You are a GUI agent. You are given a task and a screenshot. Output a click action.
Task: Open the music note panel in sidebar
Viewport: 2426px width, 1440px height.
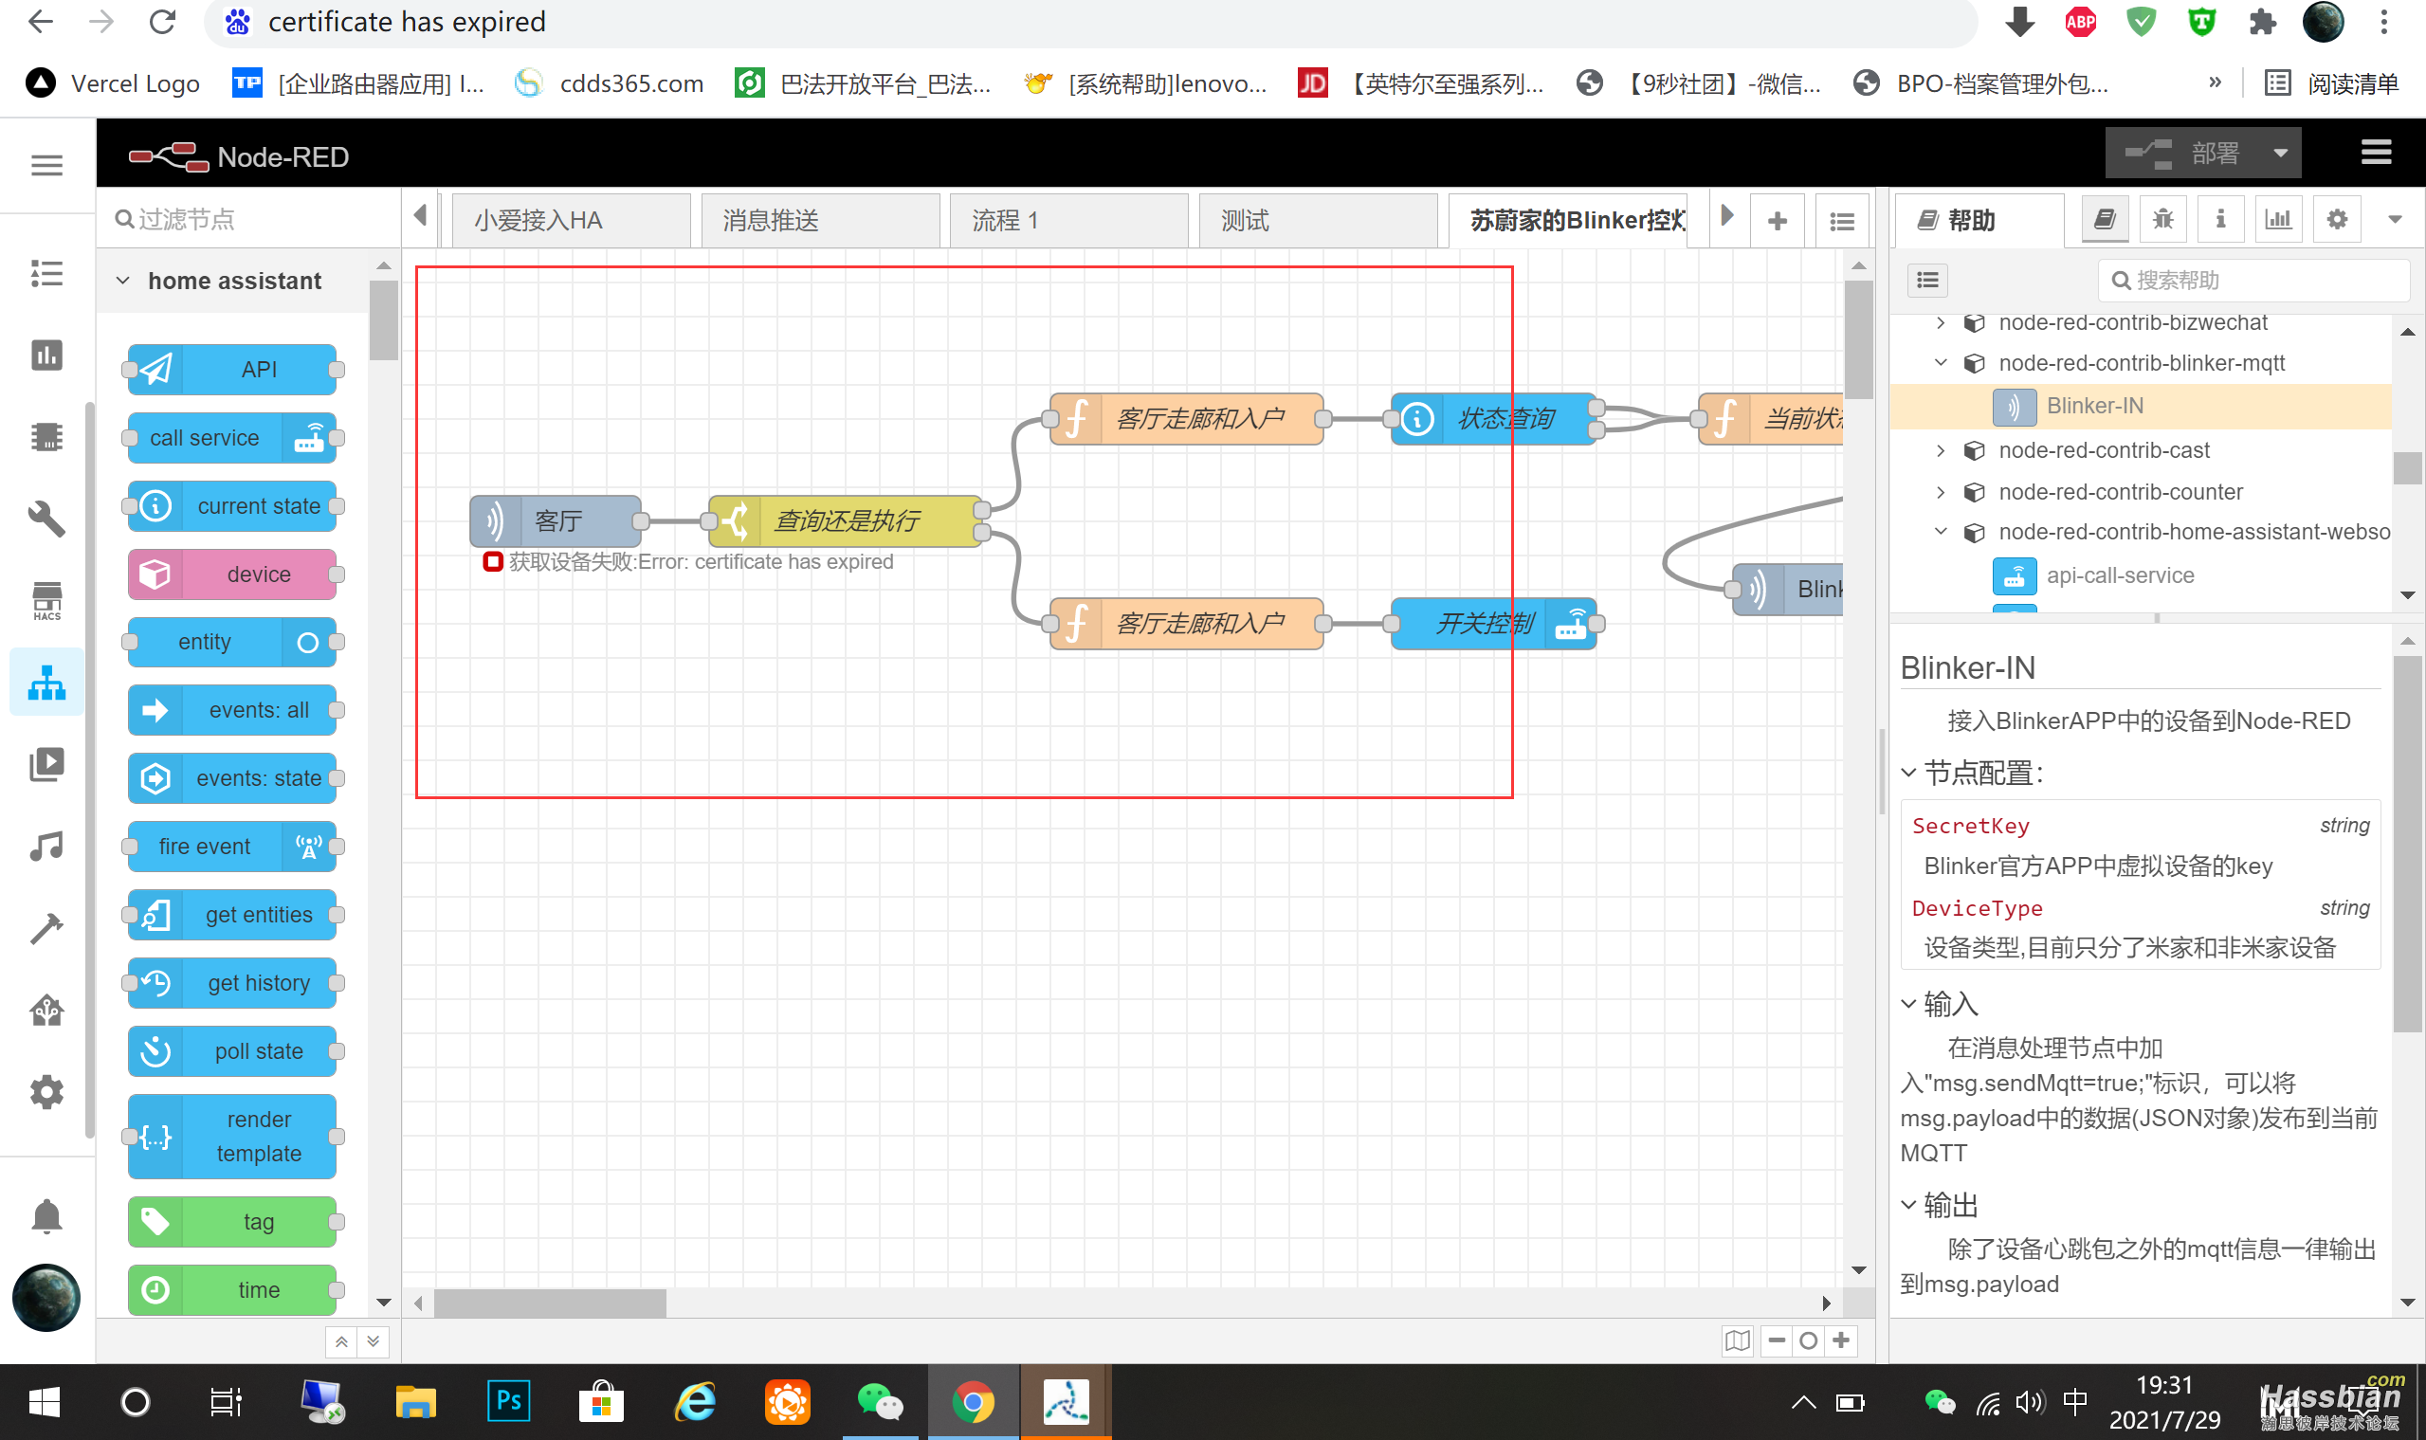tap(46, 847)
